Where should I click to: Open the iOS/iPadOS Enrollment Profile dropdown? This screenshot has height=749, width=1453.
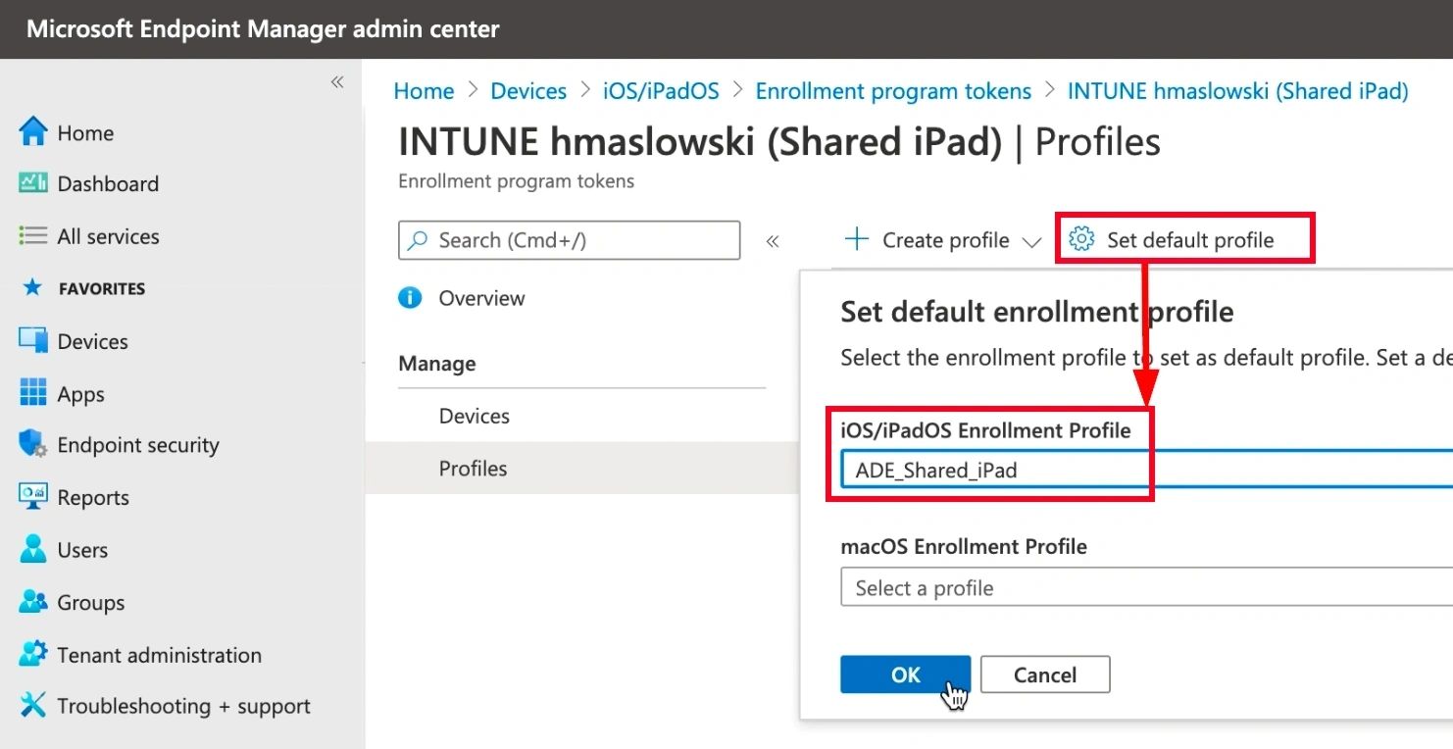[1147, 470]
